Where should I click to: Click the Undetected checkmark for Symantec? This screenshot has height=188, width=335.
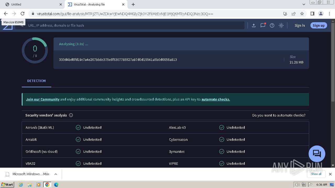[222, 151]
